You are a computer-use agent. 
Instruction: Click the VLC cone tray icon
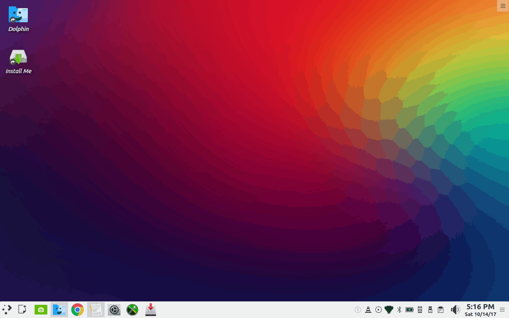pyautogui.click(x=368, y=310)
